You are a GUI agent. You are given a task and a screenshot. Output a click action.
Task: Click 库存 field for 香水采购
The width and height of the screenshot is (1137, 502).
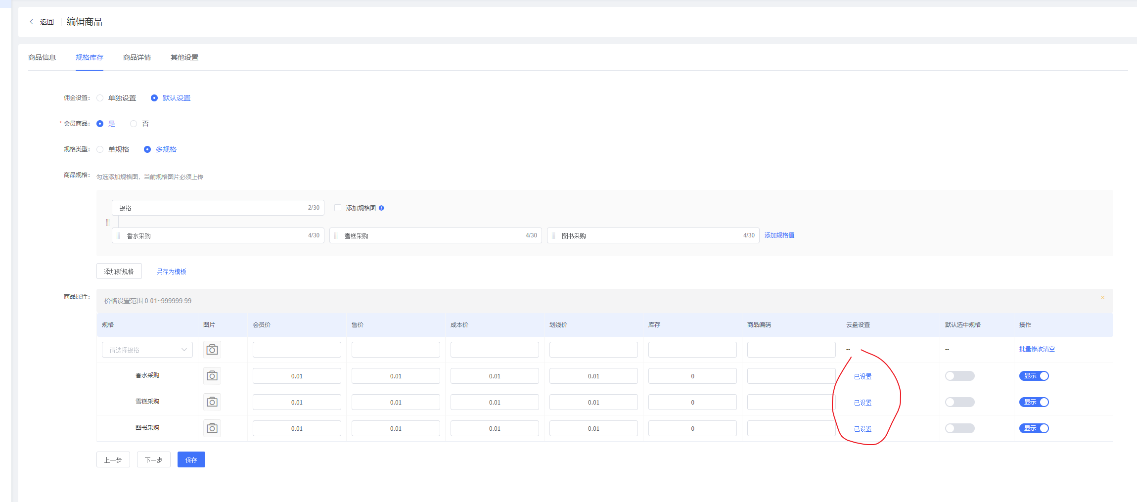692,376
